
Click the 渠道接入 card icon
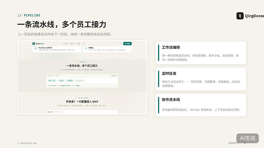86,48
